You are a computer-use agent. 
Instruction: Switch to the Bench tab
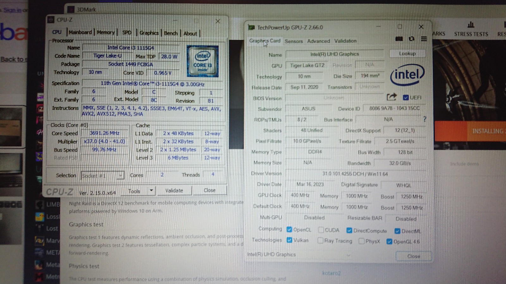click(171, 33)
